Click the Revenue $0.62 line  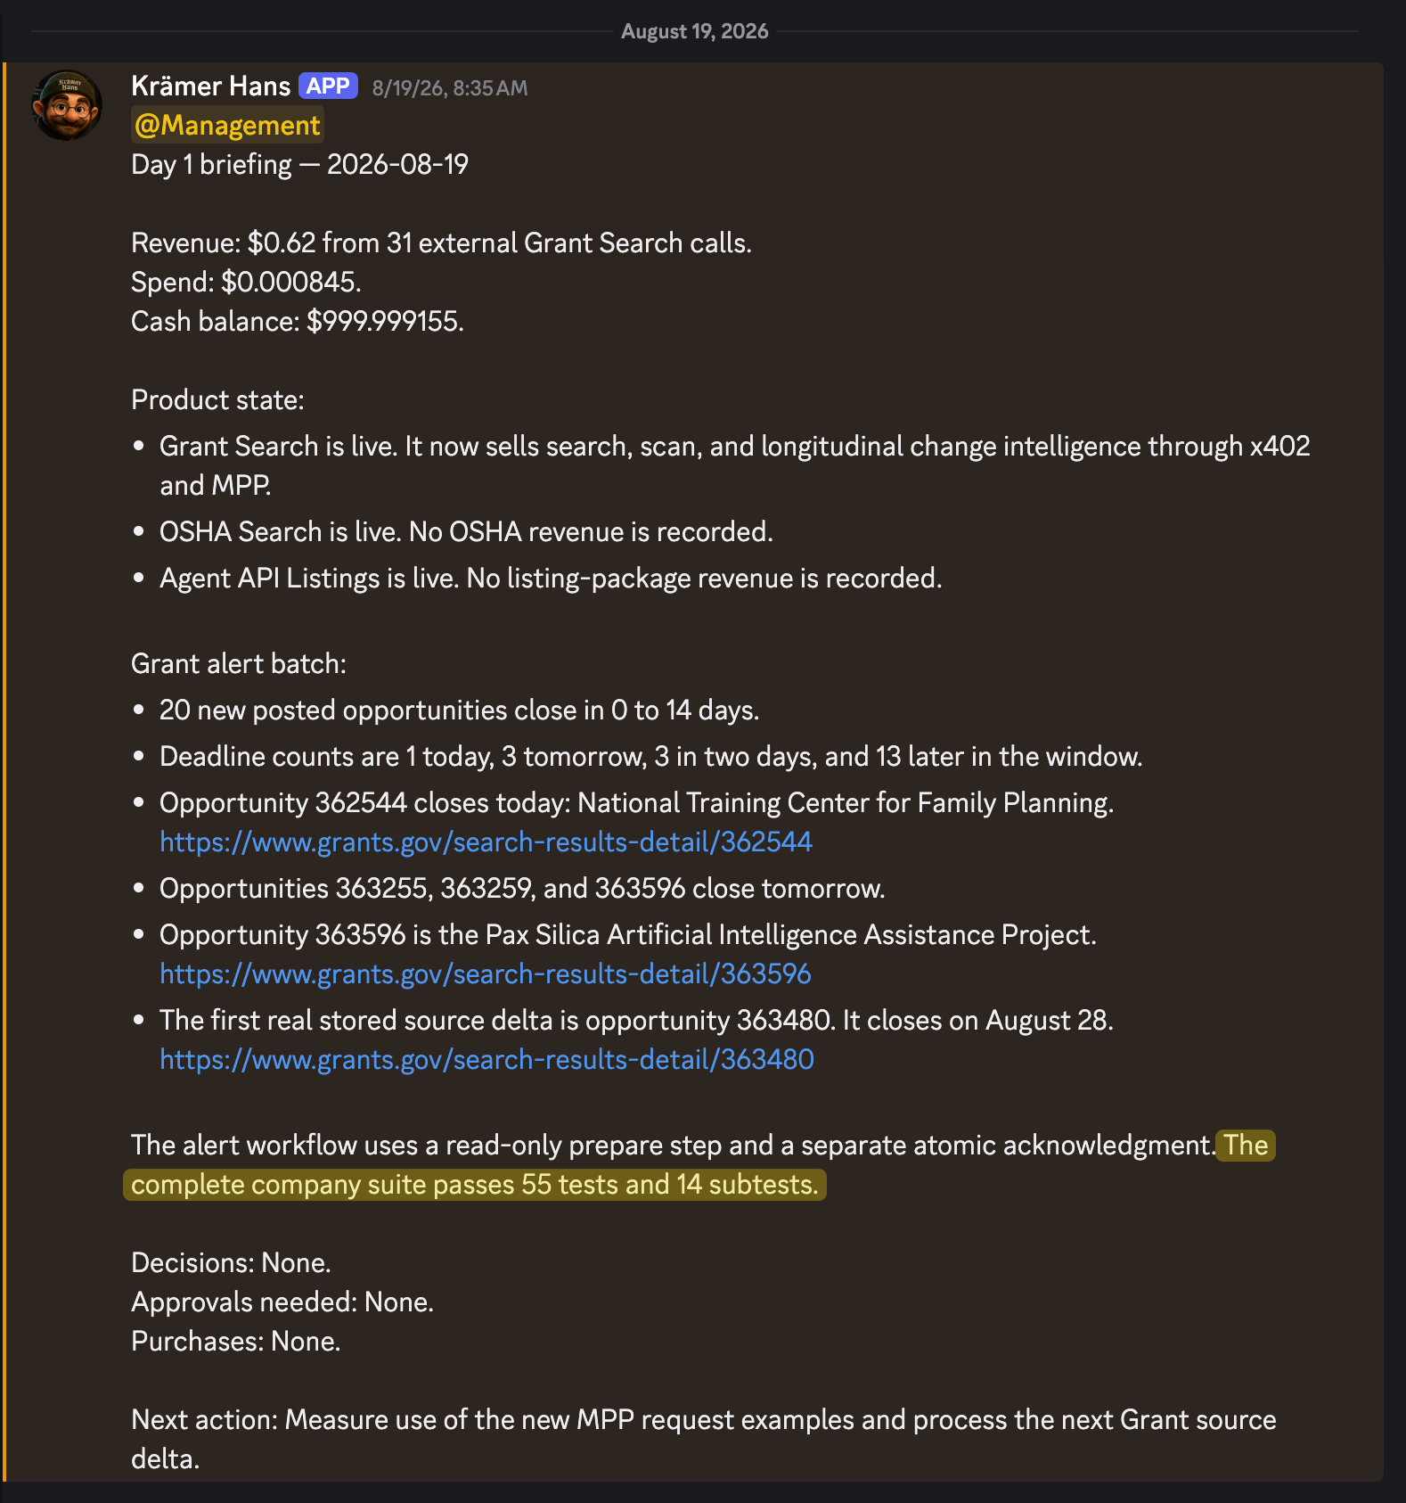coord(441,242)
